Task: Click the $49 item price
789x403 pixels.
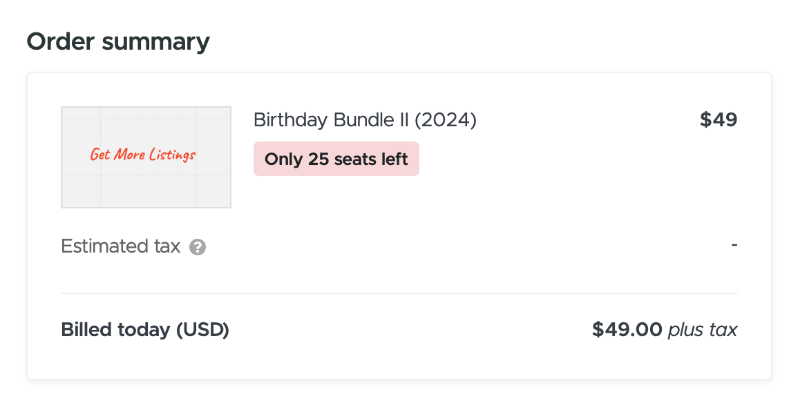Action: pyautogui.click(x=719, y=119)
